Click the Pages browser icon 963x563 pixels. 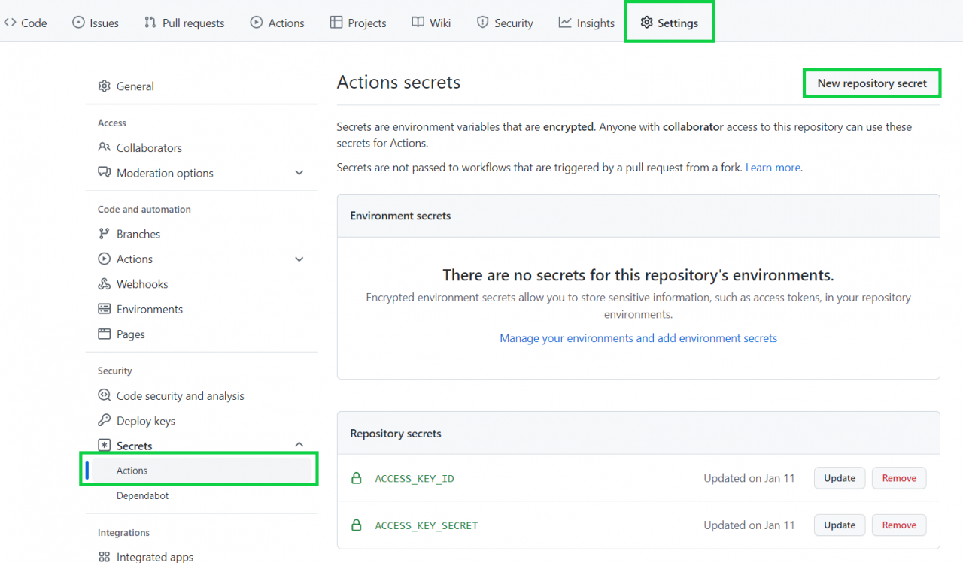pos(105,334)
